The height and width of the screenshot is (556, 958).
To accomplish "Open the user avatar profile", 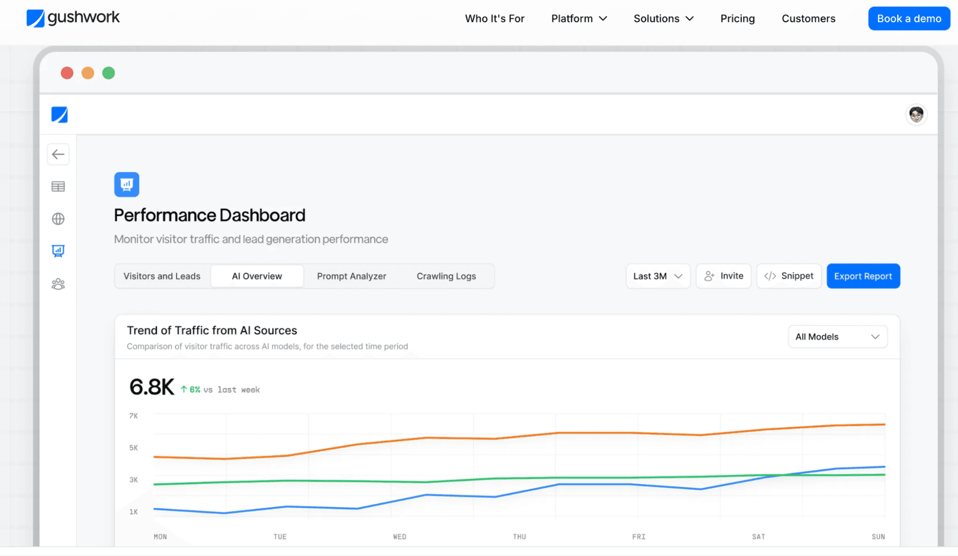I will (x=916, y=115).
